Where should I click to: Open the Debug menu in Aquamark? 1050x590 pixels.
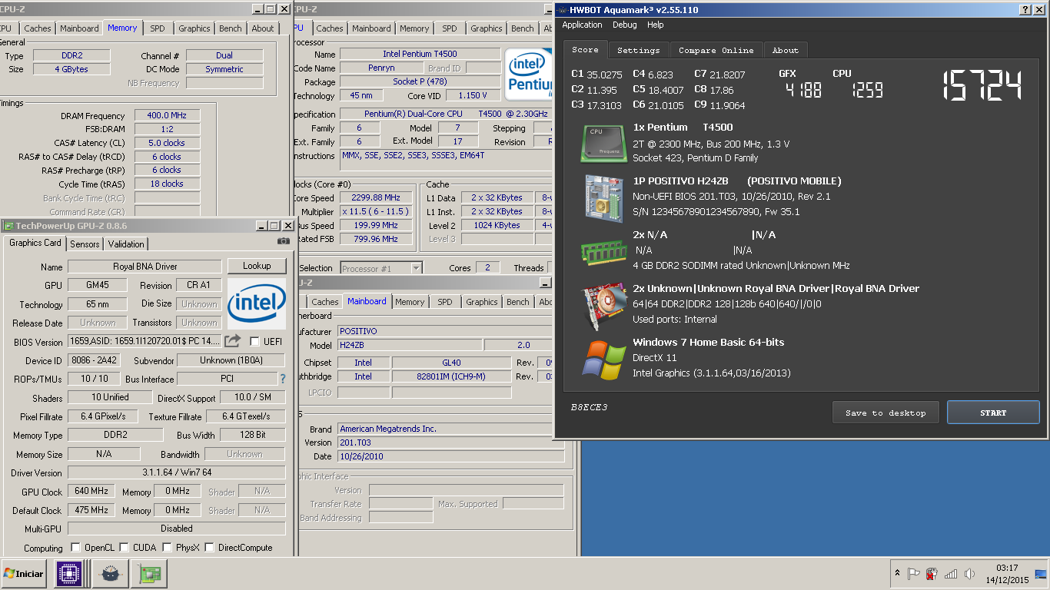(624, 25)
